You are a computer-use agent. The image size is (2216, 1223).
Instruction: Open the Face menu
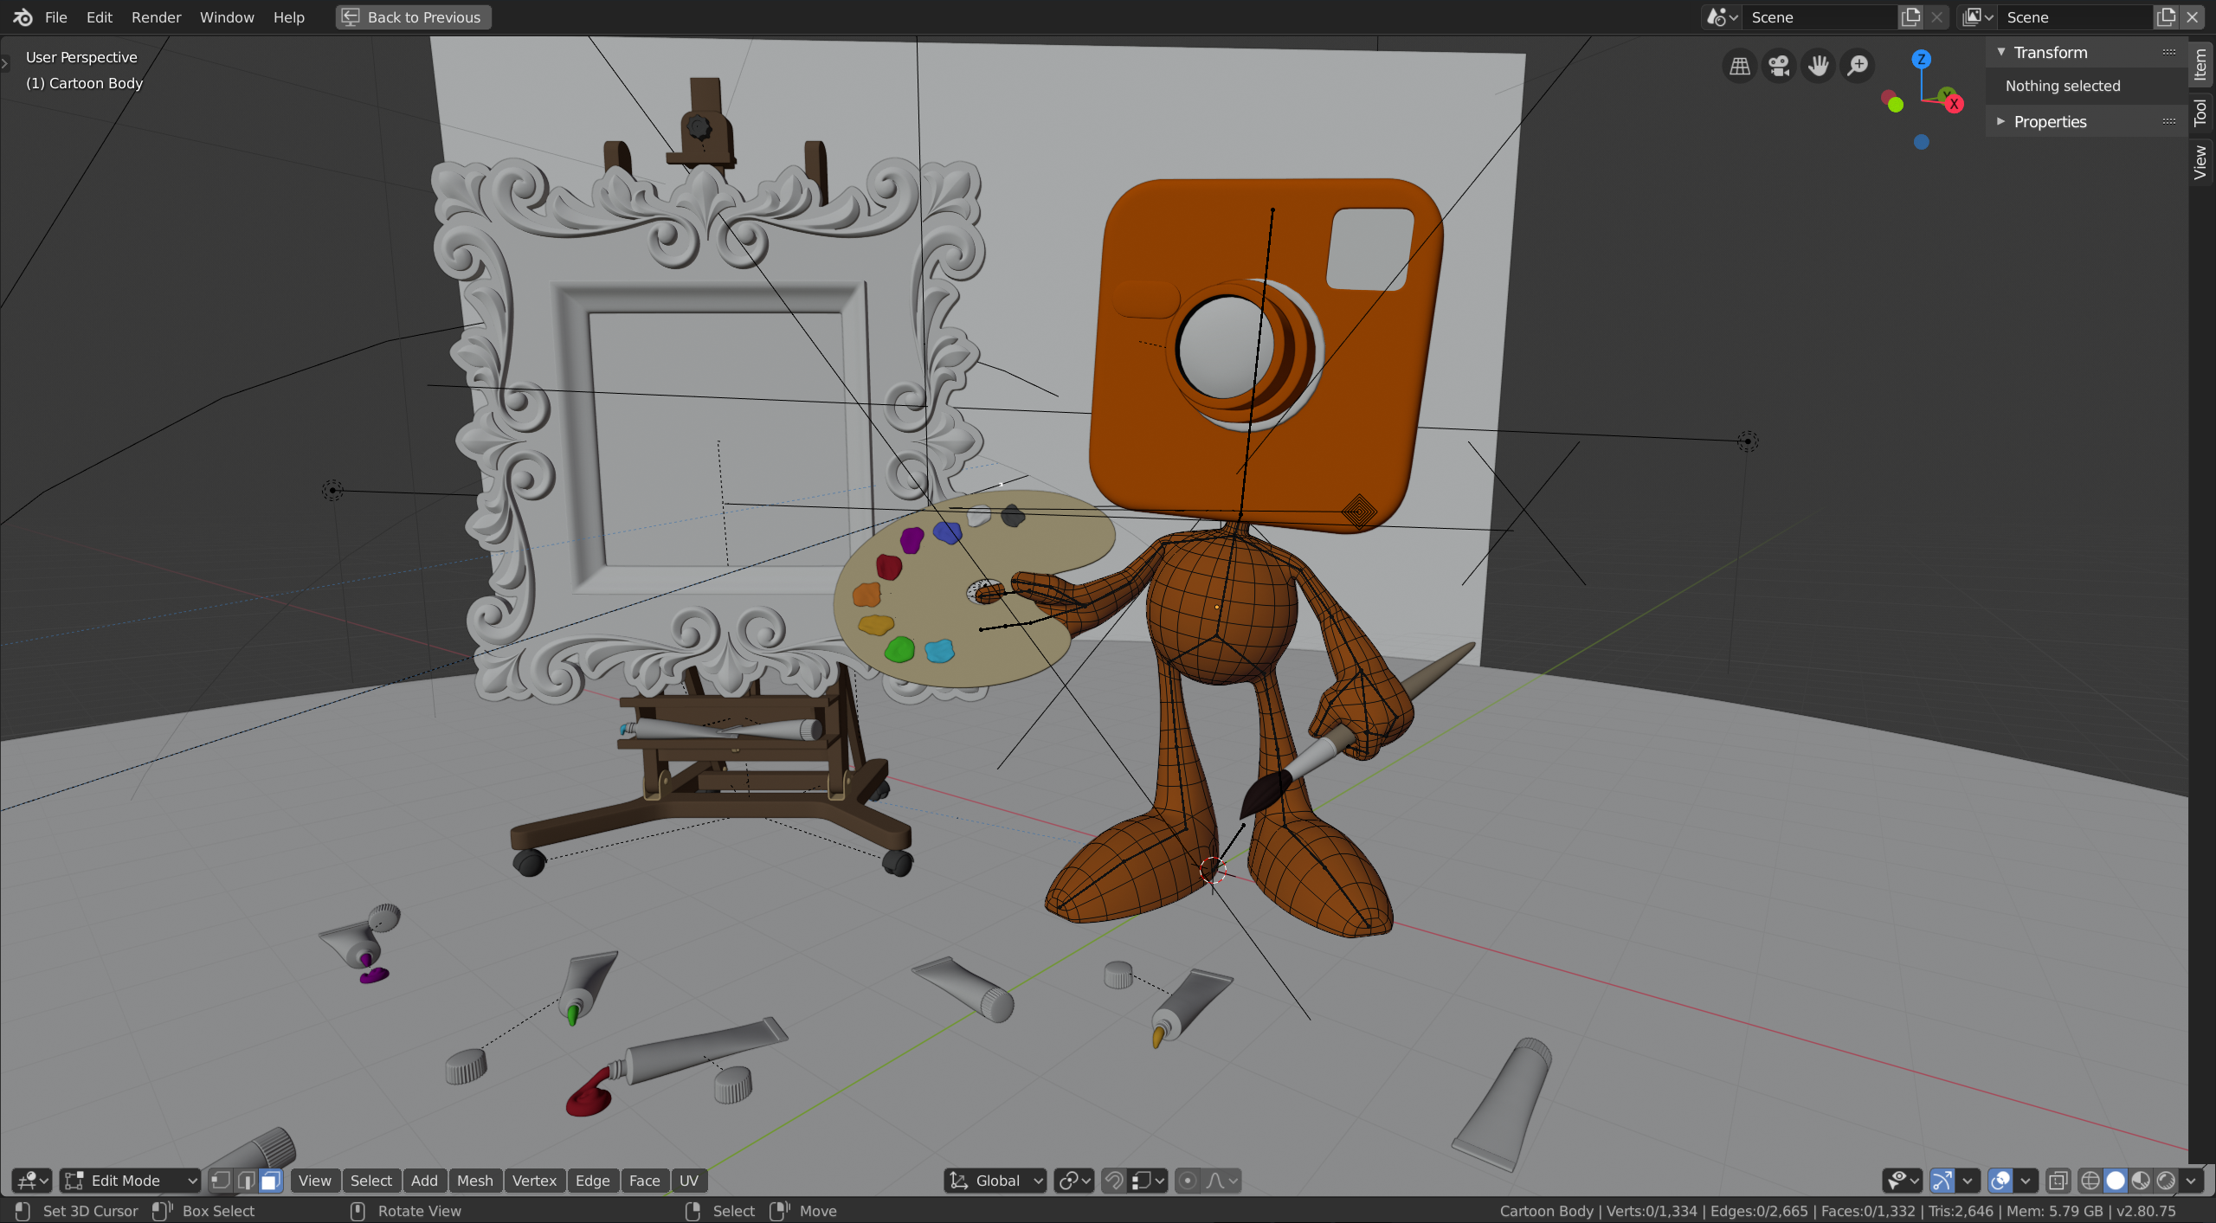pyautogui.click(x=644, y=1181)
